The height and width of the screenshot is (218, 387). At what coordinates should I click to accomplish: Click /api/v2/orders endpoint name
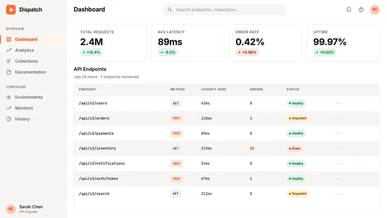coord(94,118)
